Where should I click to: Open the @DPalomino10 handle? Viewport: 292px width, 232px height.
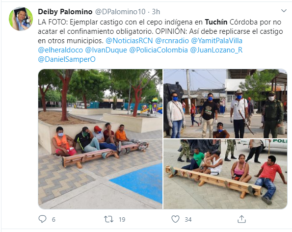120,12
